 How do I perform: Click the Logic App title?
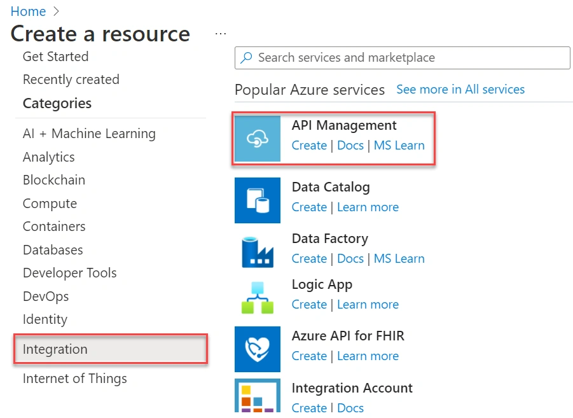322,285
